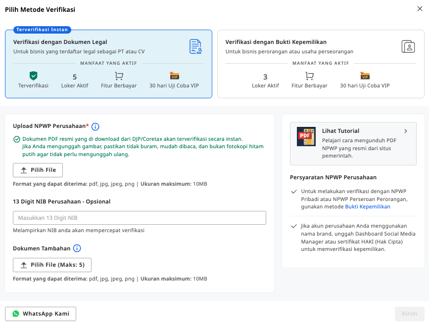Click 'Untuk bisnis perorangan atau usaha perseorangan' text
The image size is (429, 325).
pos(289,52)
